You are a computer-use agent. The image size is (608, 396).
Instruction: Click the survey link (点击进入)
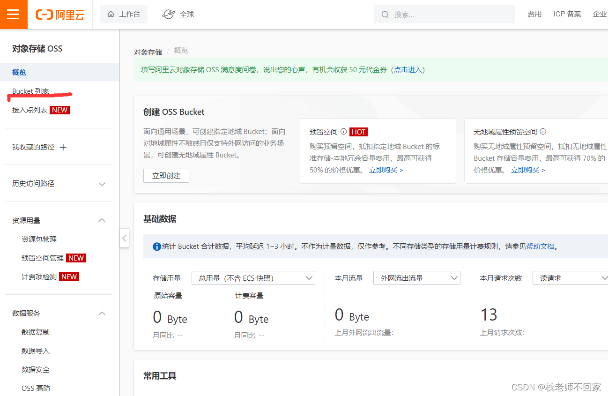[408, 69]
